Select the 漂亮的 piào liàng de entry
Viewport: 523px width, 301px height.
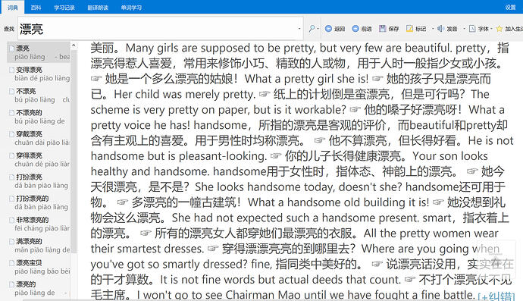(39, 288)
